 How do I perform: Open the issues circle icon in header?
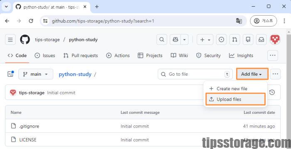[x=221, y=40]
